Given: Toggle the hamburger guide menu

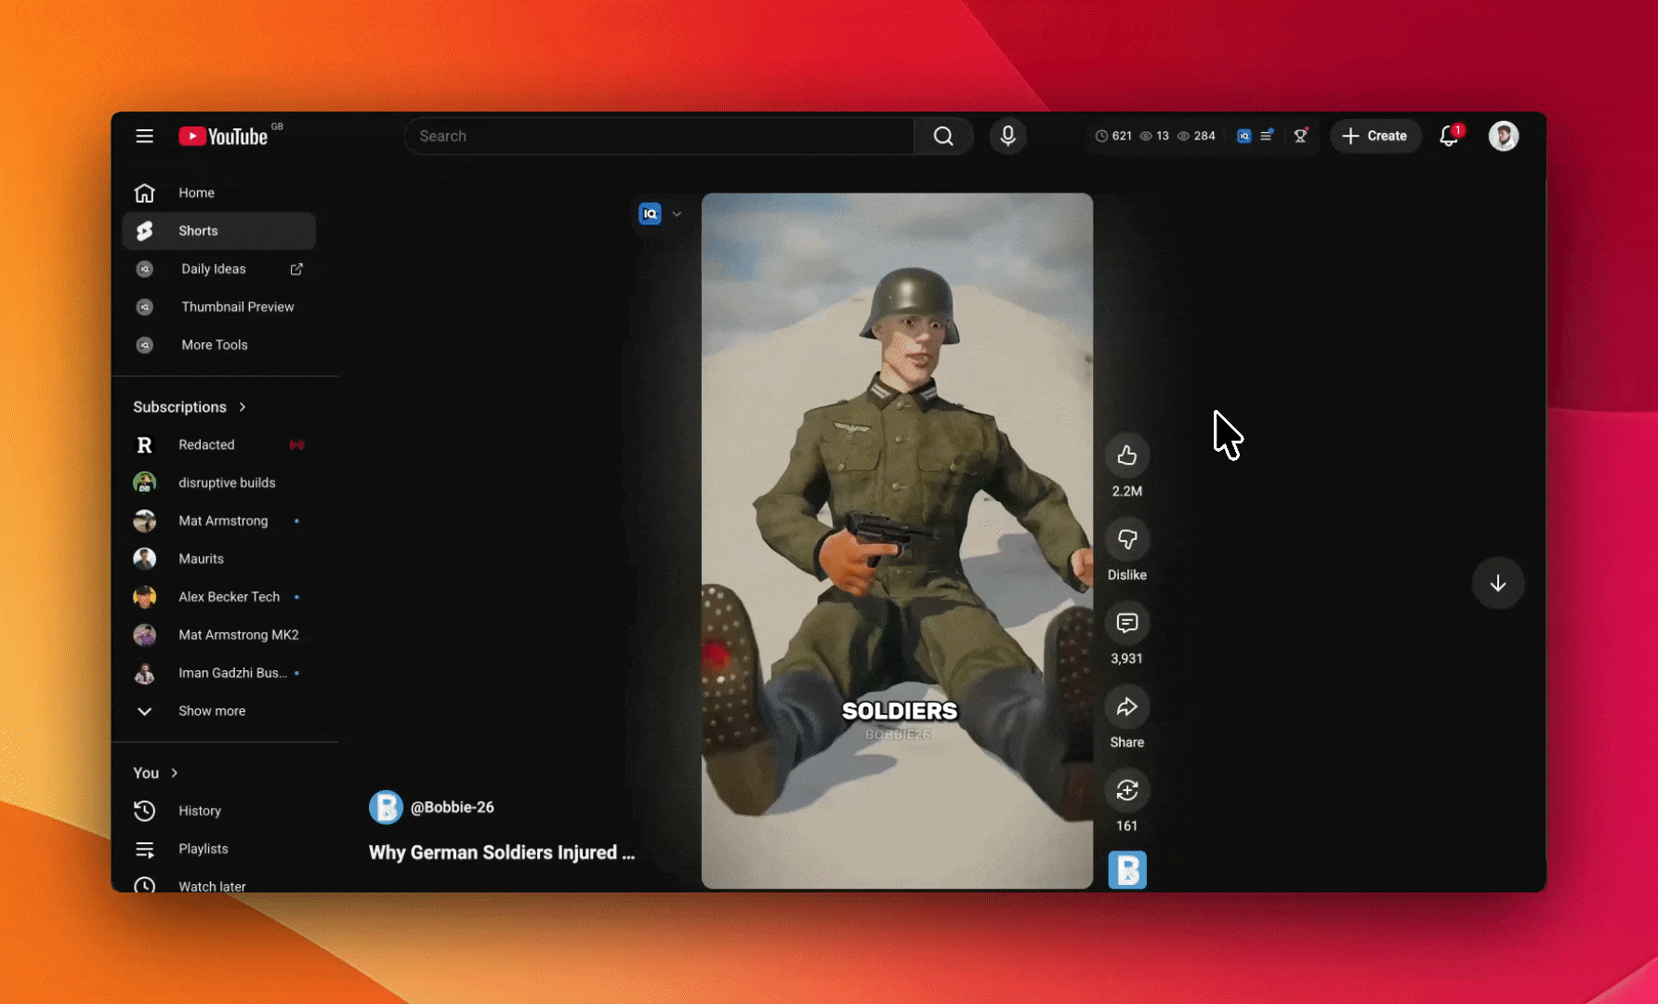Looking at the screenshot, I should tap(144, 136).
